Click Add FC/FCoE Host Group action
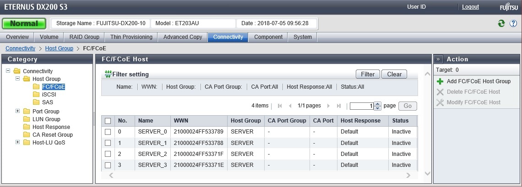522x187 pixels. (x=478, y=81)
